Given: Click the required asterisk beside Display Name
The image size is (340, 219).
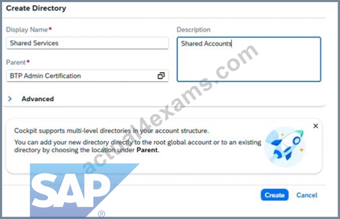Looking at the screenshot, I should (50, 28).
